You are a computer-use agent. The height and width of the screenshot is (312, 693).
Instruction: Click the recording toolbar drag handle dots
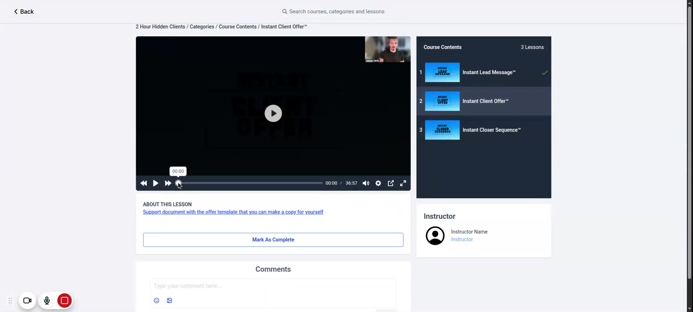click(x=10, y=300)
